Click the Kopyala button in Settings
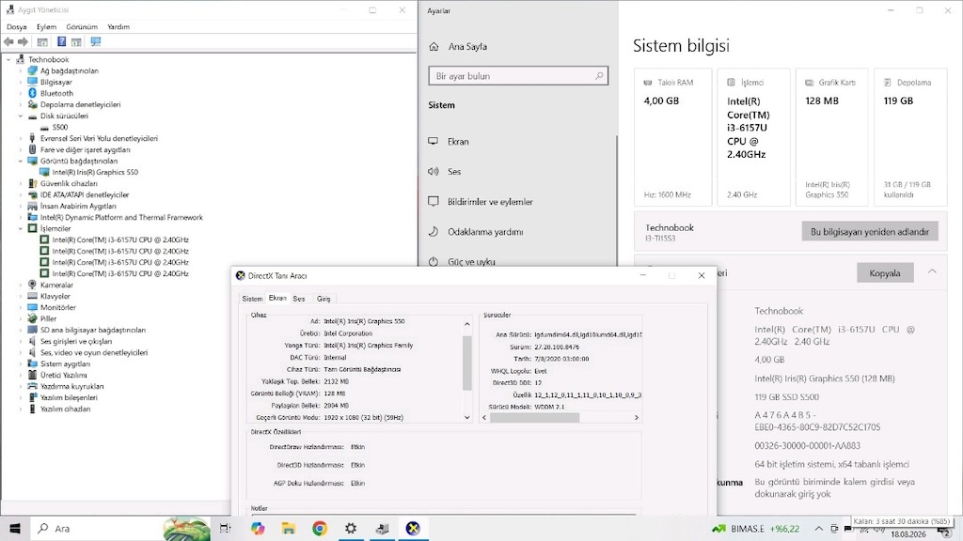 coord(885,273)
